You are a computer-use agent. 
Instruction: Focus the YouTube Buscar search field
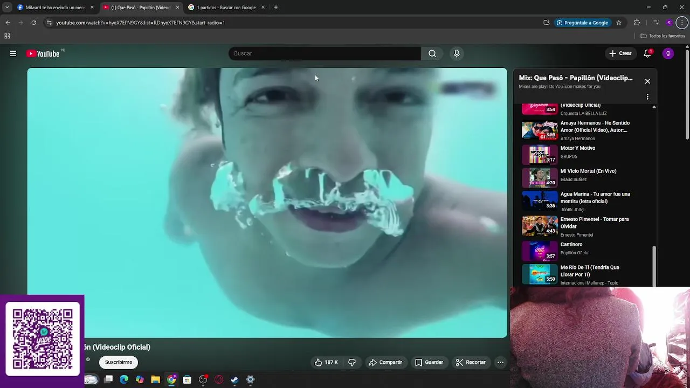pyautogui.click(x=325, y=53)
